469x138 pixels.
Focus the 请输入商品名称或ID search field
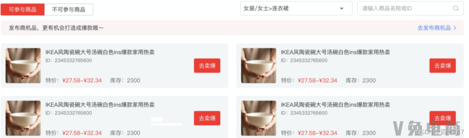[x=410, y=8]
